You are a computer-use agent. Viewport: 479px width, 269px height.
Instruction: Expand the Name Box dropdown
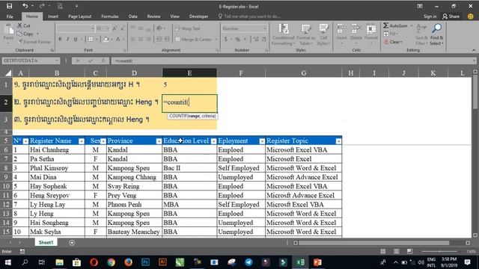[x=57, y=61]
